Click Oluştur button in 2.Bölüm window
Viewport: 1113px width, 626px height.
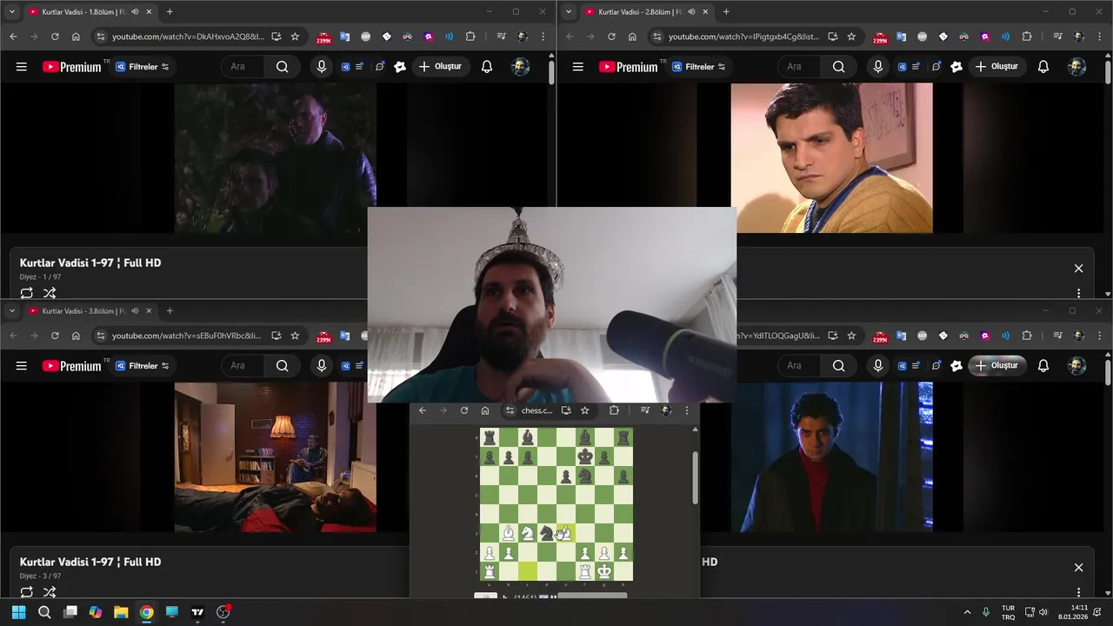pyautogui.click(x=996, y=67)
